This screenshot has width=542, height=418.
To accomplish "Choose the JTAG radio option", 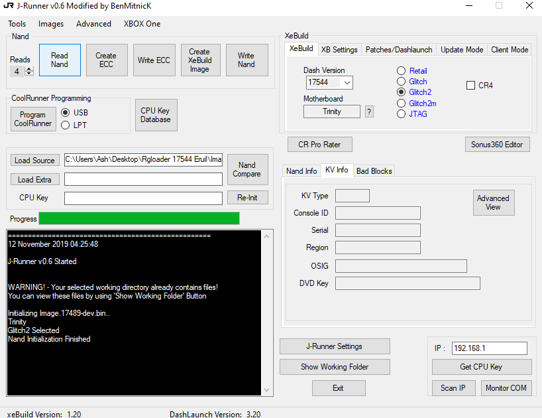I will tap(402, 113).
